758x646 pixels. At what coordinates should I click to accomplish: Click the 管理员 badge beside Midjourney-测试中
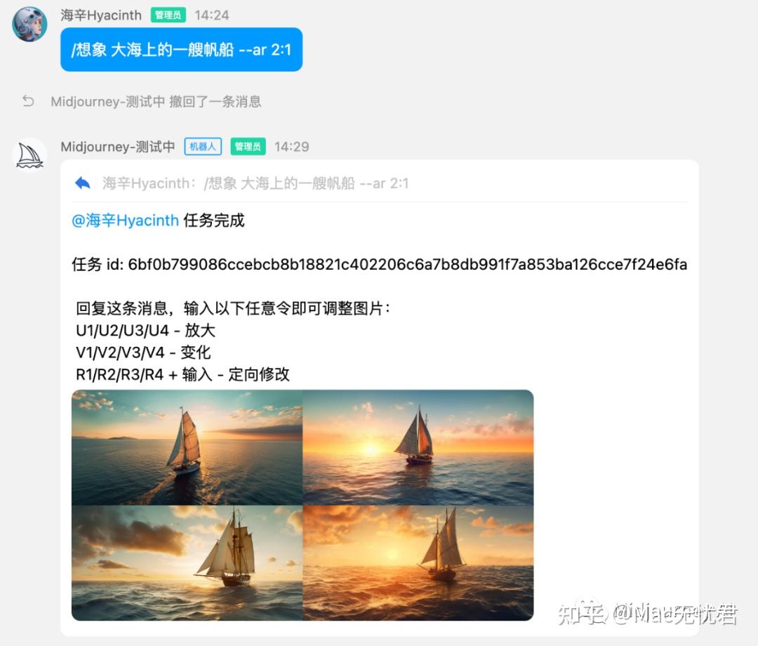(248, 147)
